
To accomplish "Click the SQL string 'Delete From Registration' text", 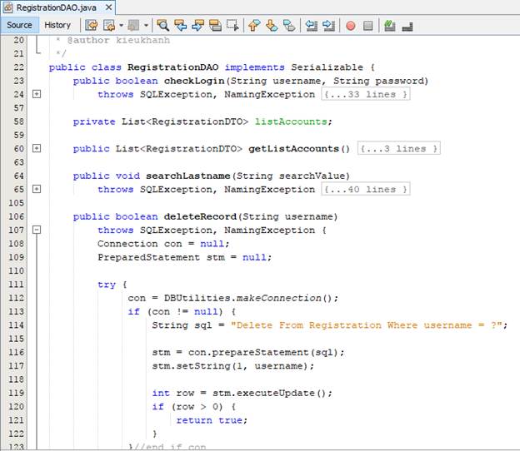I will pyautogui.click(x=308, y=325).
